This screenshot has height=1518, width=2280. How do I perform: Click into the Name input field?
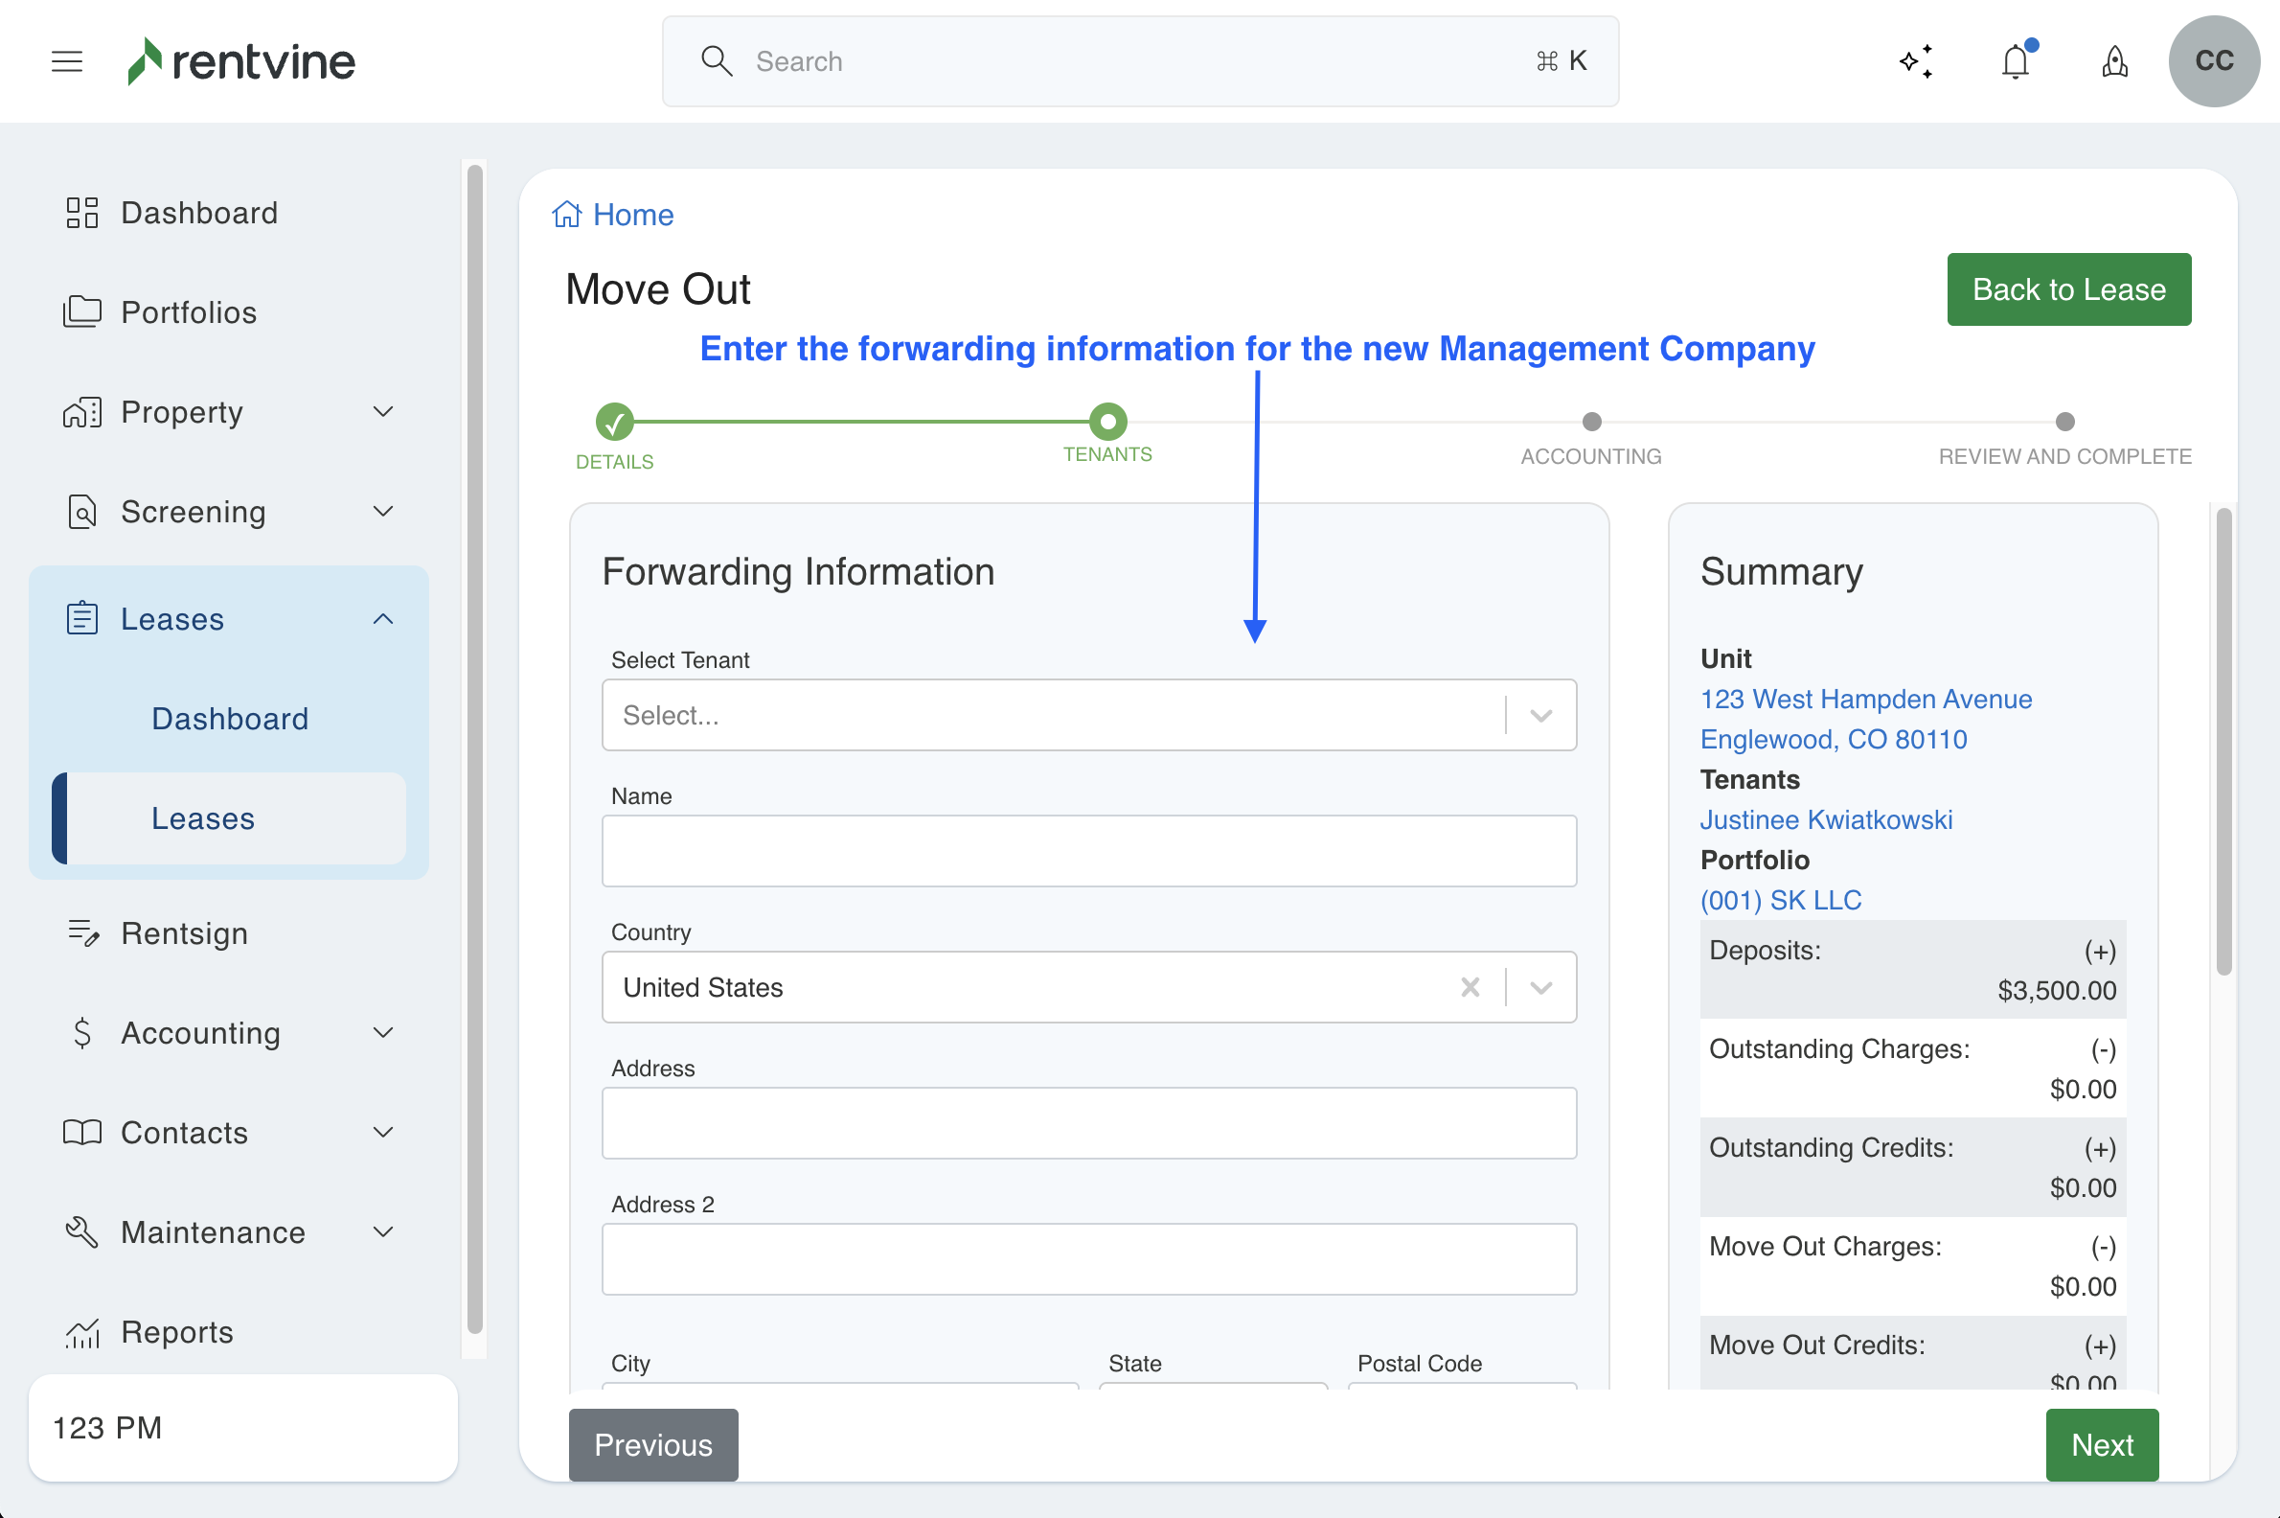(x=1087, y=851)
